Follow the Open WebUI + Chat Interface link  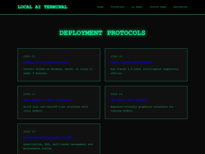(47, 100)
